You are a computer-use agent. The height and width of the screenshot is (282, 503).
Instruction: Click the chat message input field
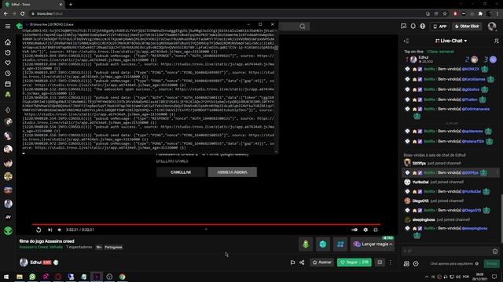click(x=447, y=251)
